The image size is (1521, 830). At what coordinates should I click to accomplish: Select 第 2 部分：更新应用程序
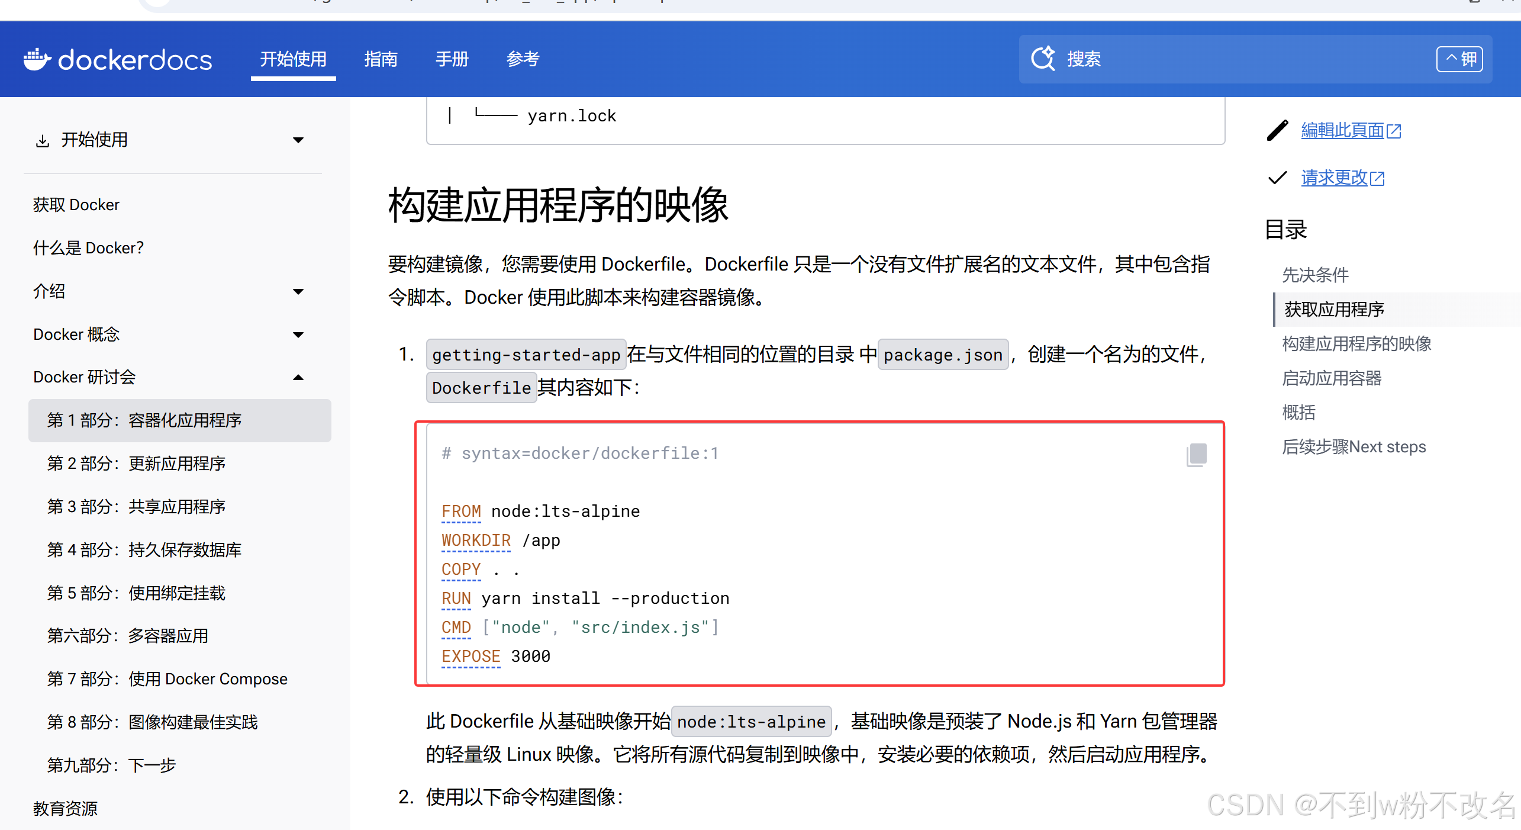pyautogui.click(x=136, y=464)
